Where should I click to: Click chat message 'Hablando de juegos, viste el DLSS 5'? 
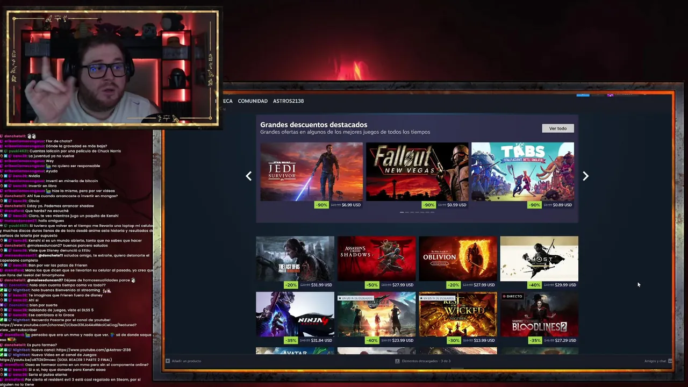pyautogui.click(x=61, y=310)
